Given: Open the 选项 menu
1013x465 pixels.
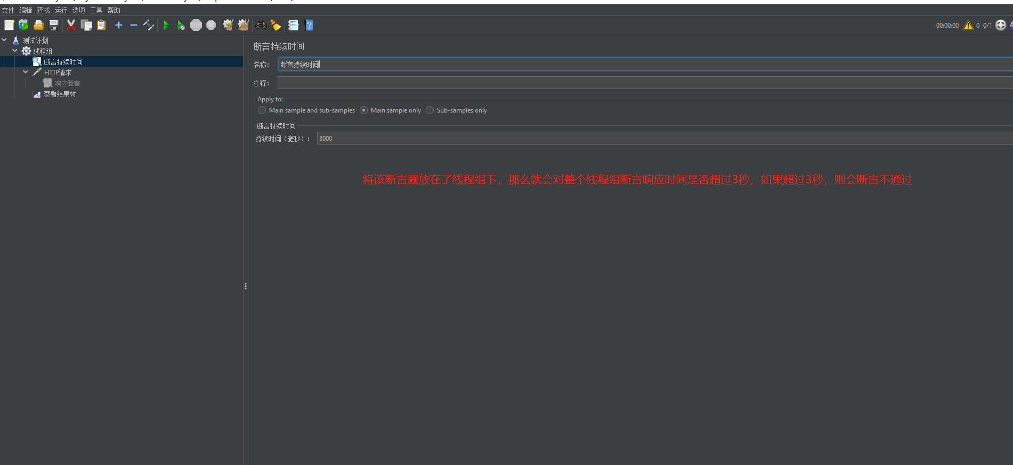Looking at the screenshot, I should [79, 10].
